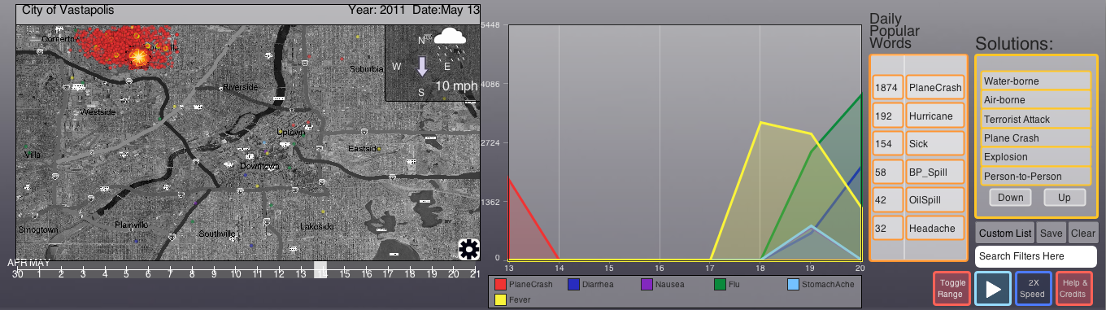1106x310 pixels.
Task: Toggle the Flu green legend swatch
Action: pos(720,285)
